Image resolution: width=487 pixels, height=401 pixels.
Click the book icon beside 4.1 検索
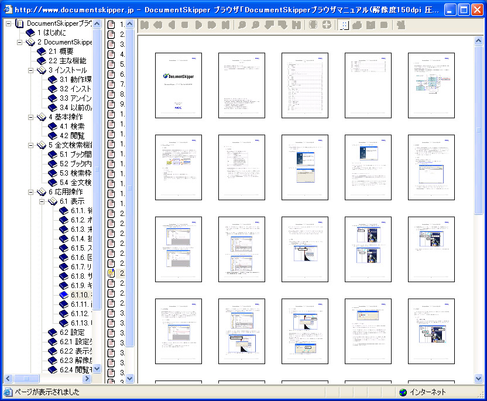pyautogui.click(x=53, y=126)
